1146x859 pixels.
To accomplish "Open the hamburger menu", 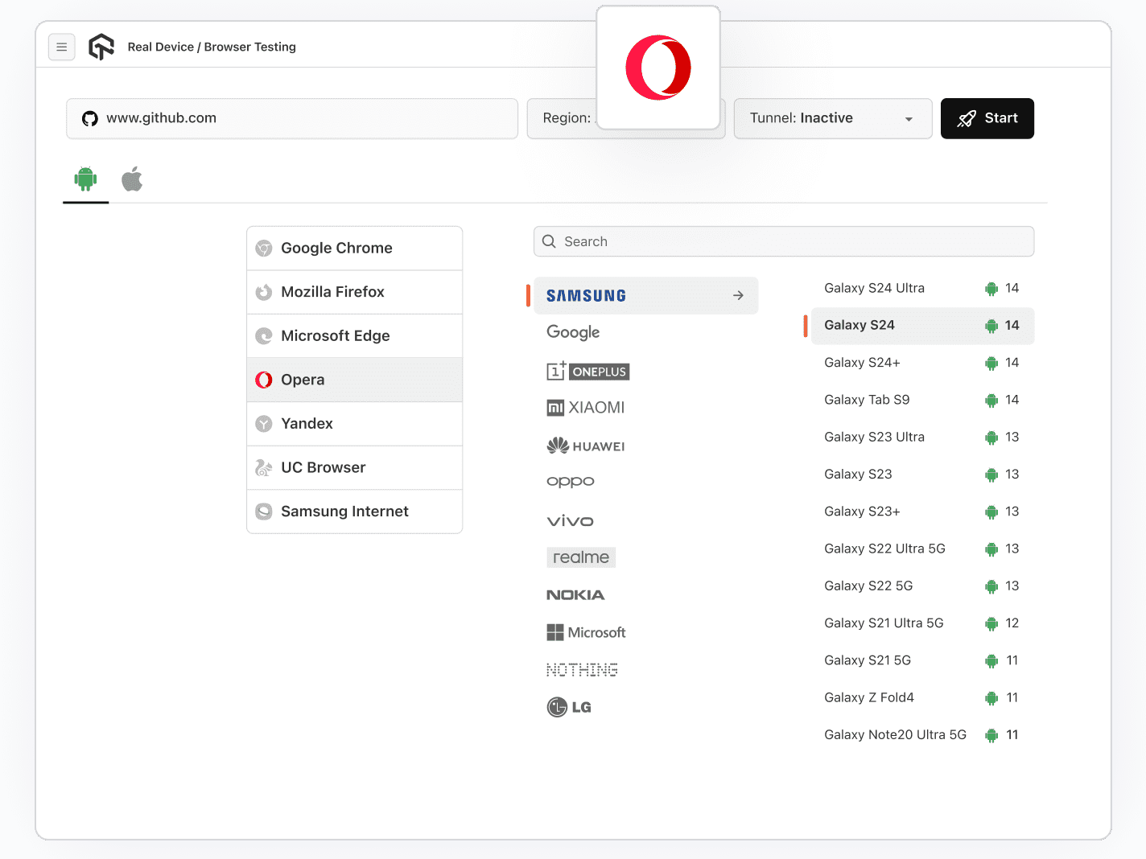I will coord(62,47).
